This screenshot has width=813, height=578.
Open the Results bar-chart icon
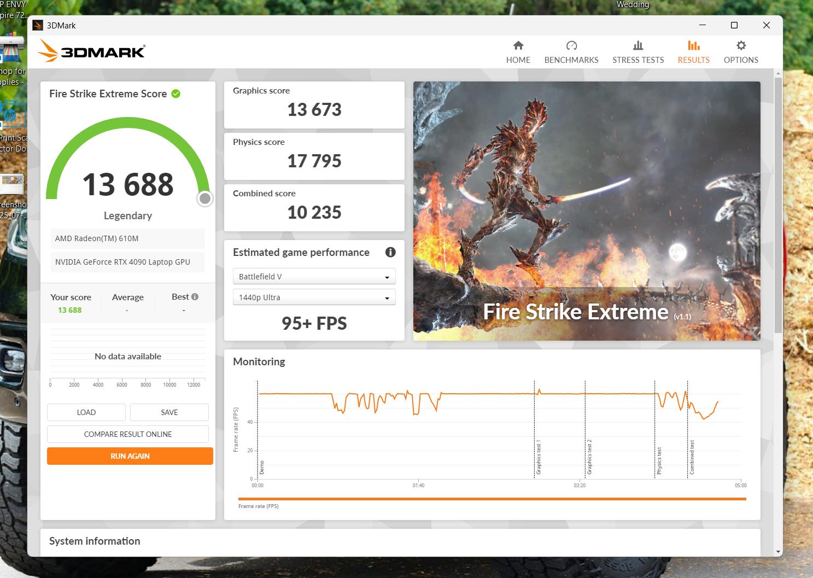tap(693, 45)
